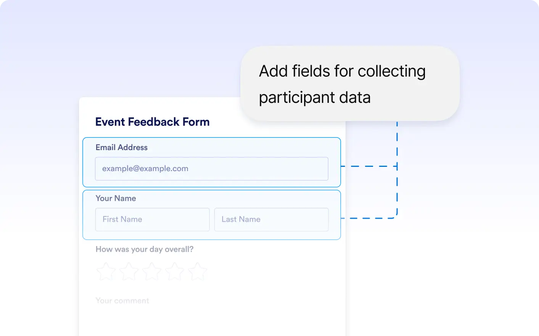This screenshot has height=336, width=539.
Task: Select the second rating star
Action: pos(129,272)
